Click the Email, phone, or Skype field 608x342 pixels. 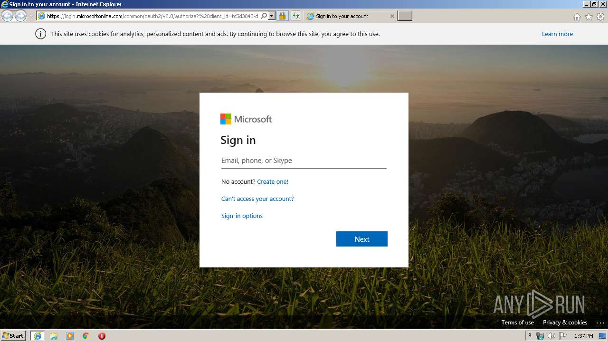point(304,161)
